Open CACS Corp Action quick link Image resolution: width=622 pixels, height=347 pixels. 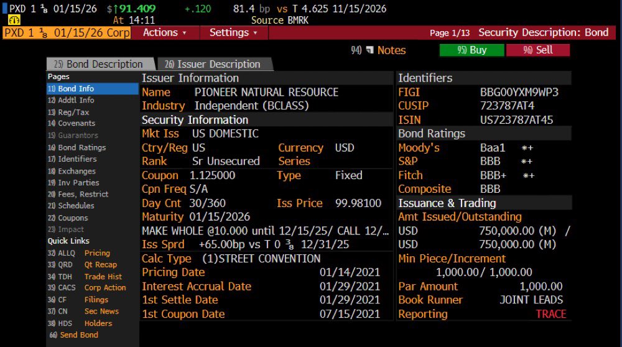tap(86, 288)
